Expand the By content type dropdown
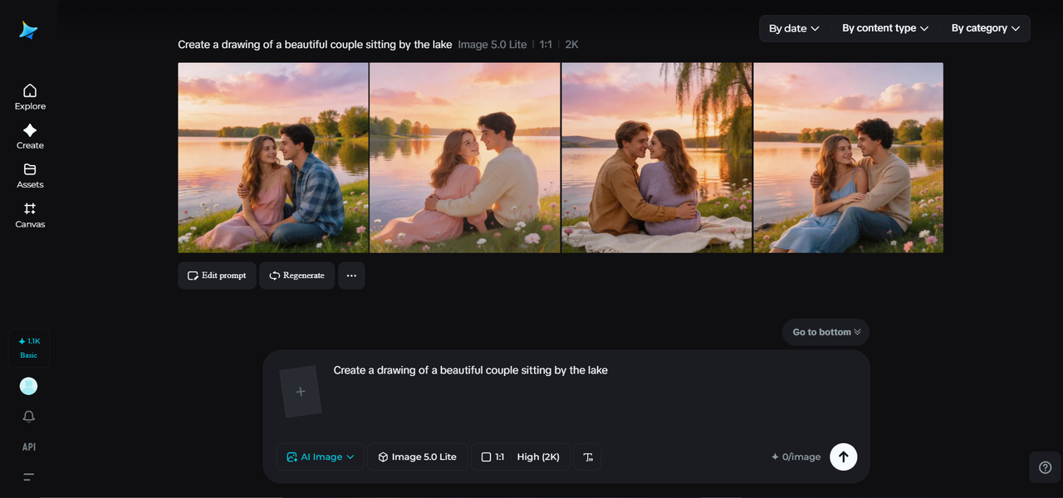1063x498 pixels. click(x=884, y=28)
